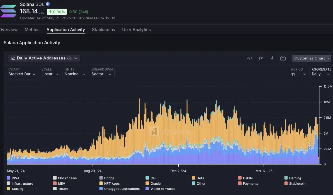Toggle the Gaming legend series

point(293,178)
